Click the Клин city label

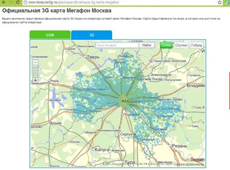click(109, 77)
